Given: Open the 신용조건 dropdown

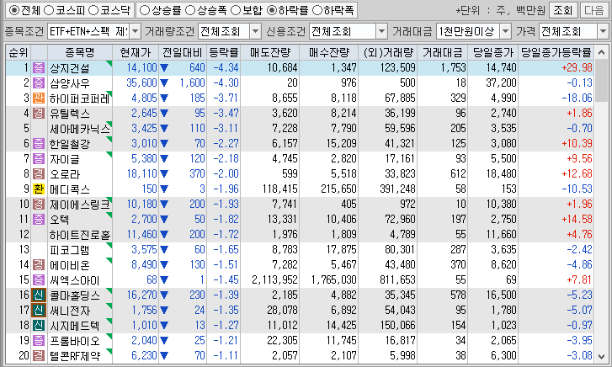Looking at the screenshot, I should 381,31.
